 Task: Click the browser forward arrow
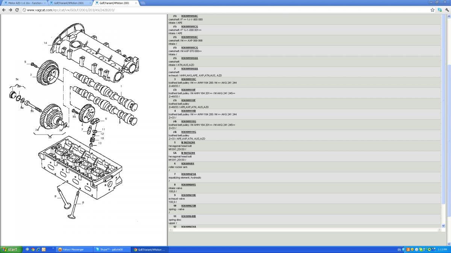pyautogui.click(x=10, y=10)
